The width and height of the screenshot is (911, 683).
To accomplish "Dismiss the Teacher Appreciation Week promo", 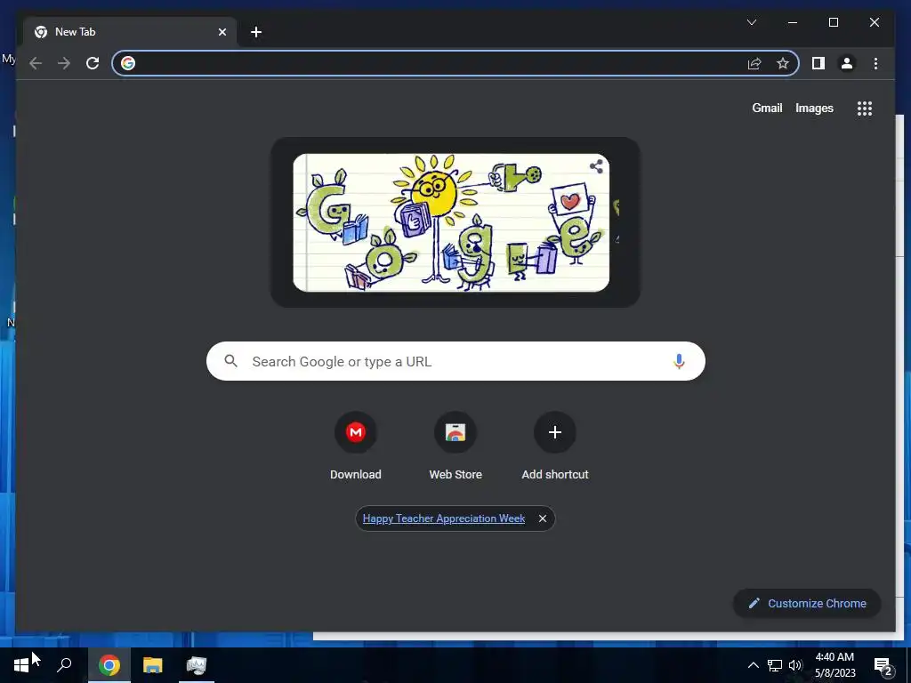I will pos(543,518).
